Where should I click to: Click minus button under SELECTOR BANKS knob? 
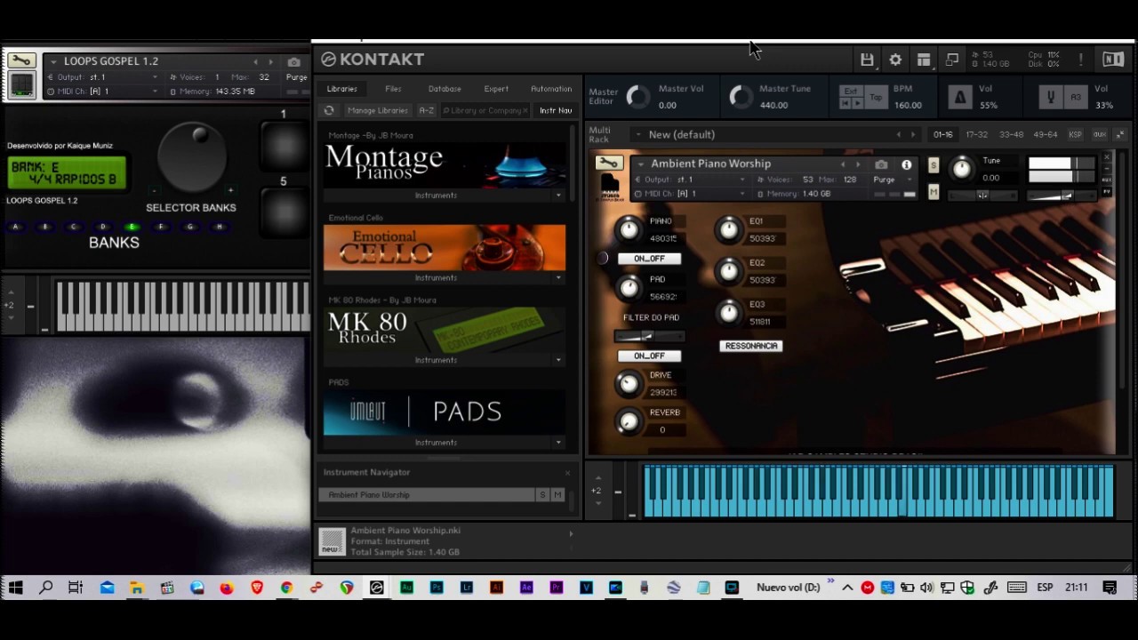154,190
